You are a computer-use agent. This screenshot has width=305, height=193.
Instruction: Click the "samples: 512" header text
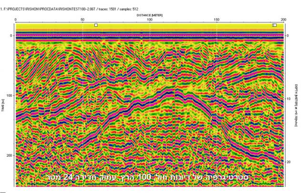click(x=129, y=9)
